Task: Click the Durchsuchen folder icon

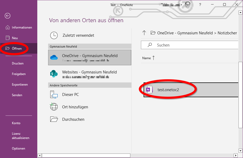Action: (x=54, y=119)
